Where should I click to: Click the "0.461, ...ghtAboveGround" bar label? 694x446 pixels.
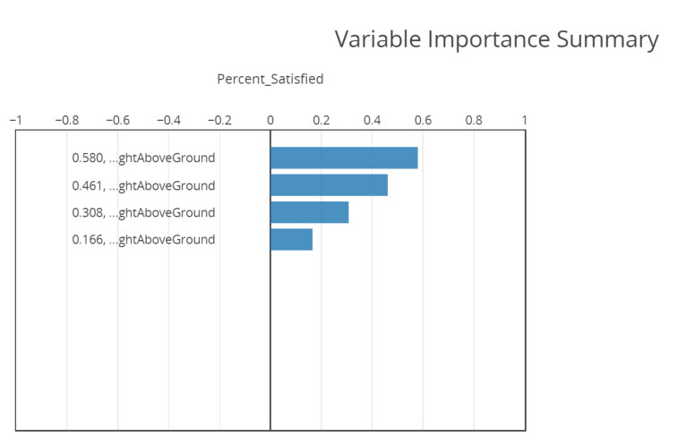143,185
